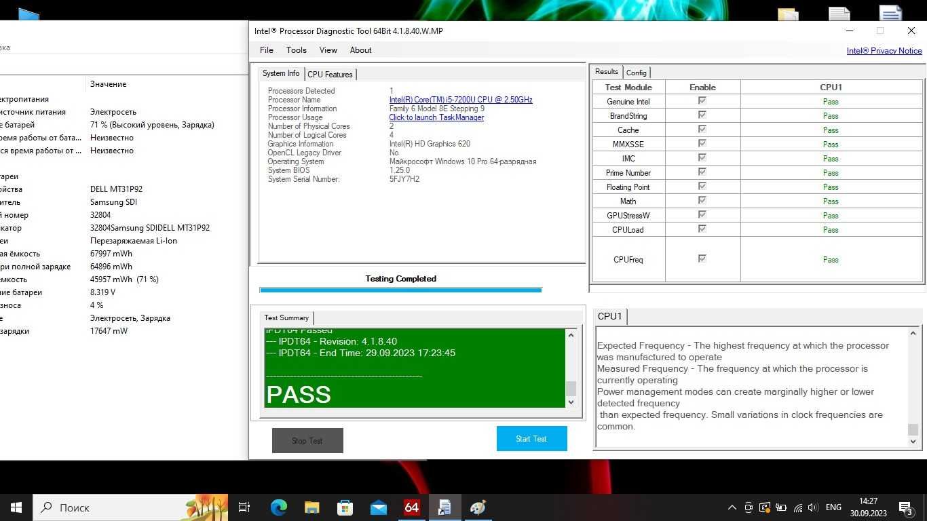Open the File menu
The width and height of the screenshot is (927, 521).
tap(267, 50)
